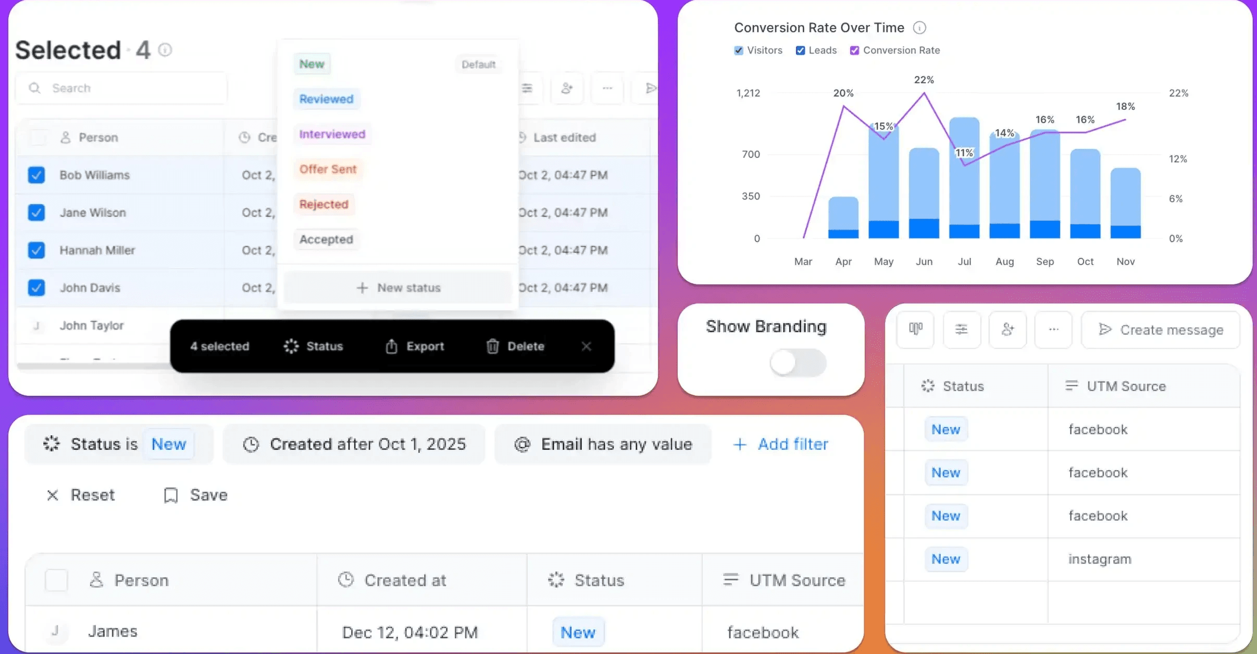Open the Created after Oct 1, 2025 filter
Screen dimensions: 1257x654
354,444
